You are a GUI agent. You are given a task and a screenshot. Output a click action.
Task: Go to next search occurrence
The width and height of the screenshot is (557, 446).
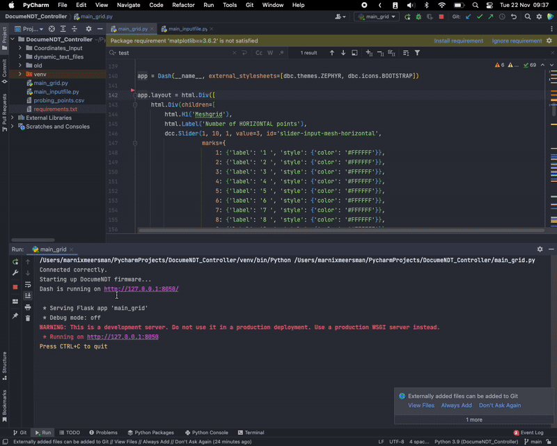[343, 53]
